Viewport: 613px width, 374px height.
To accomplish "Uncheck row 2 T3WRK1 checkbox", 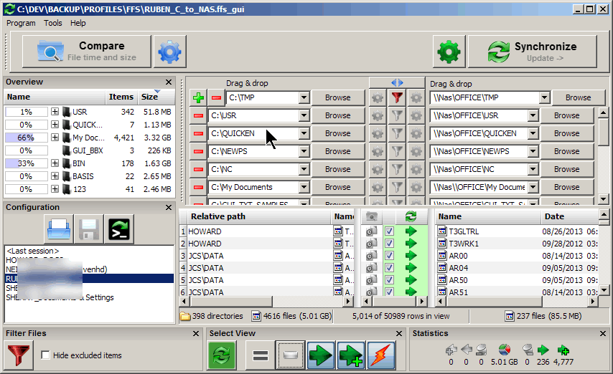I will pyautogui.click(x=389, y=244).
